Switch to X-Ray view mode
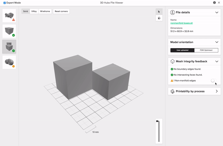Viewport: 223px width, 146px height. pyautogui.click(x=34, y=11)
